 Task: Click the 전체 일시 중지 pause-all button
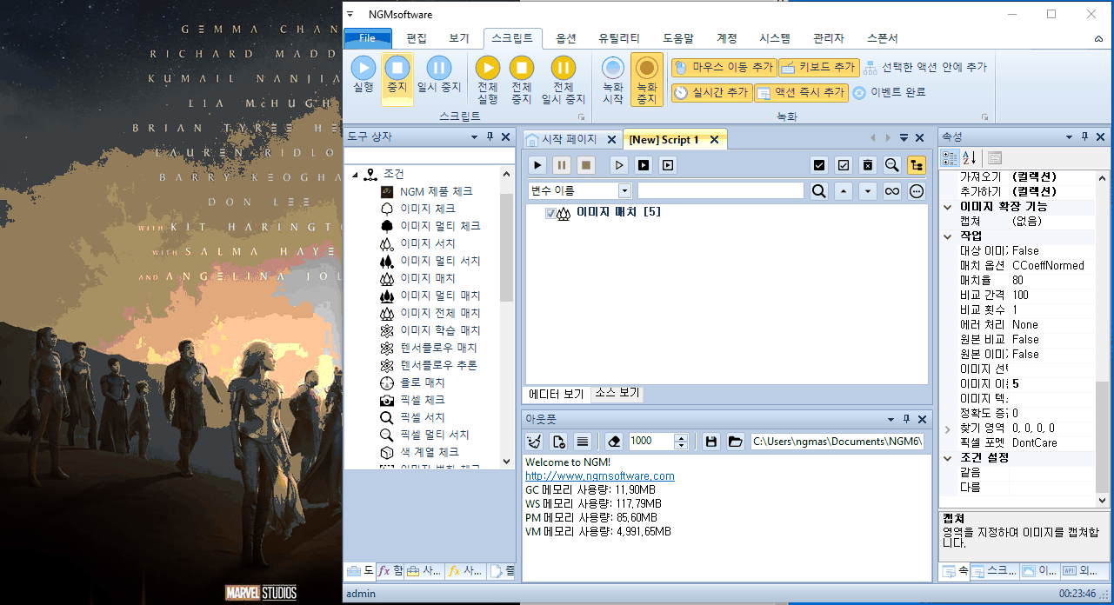point(564,80)
